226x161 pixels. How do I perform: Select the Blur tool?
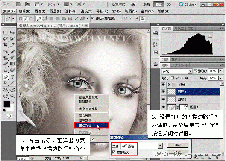(x=6, y=70)
